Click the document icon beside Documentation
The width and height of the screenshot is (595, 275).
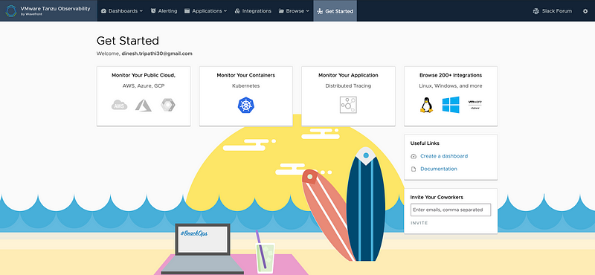pos(414,169)
